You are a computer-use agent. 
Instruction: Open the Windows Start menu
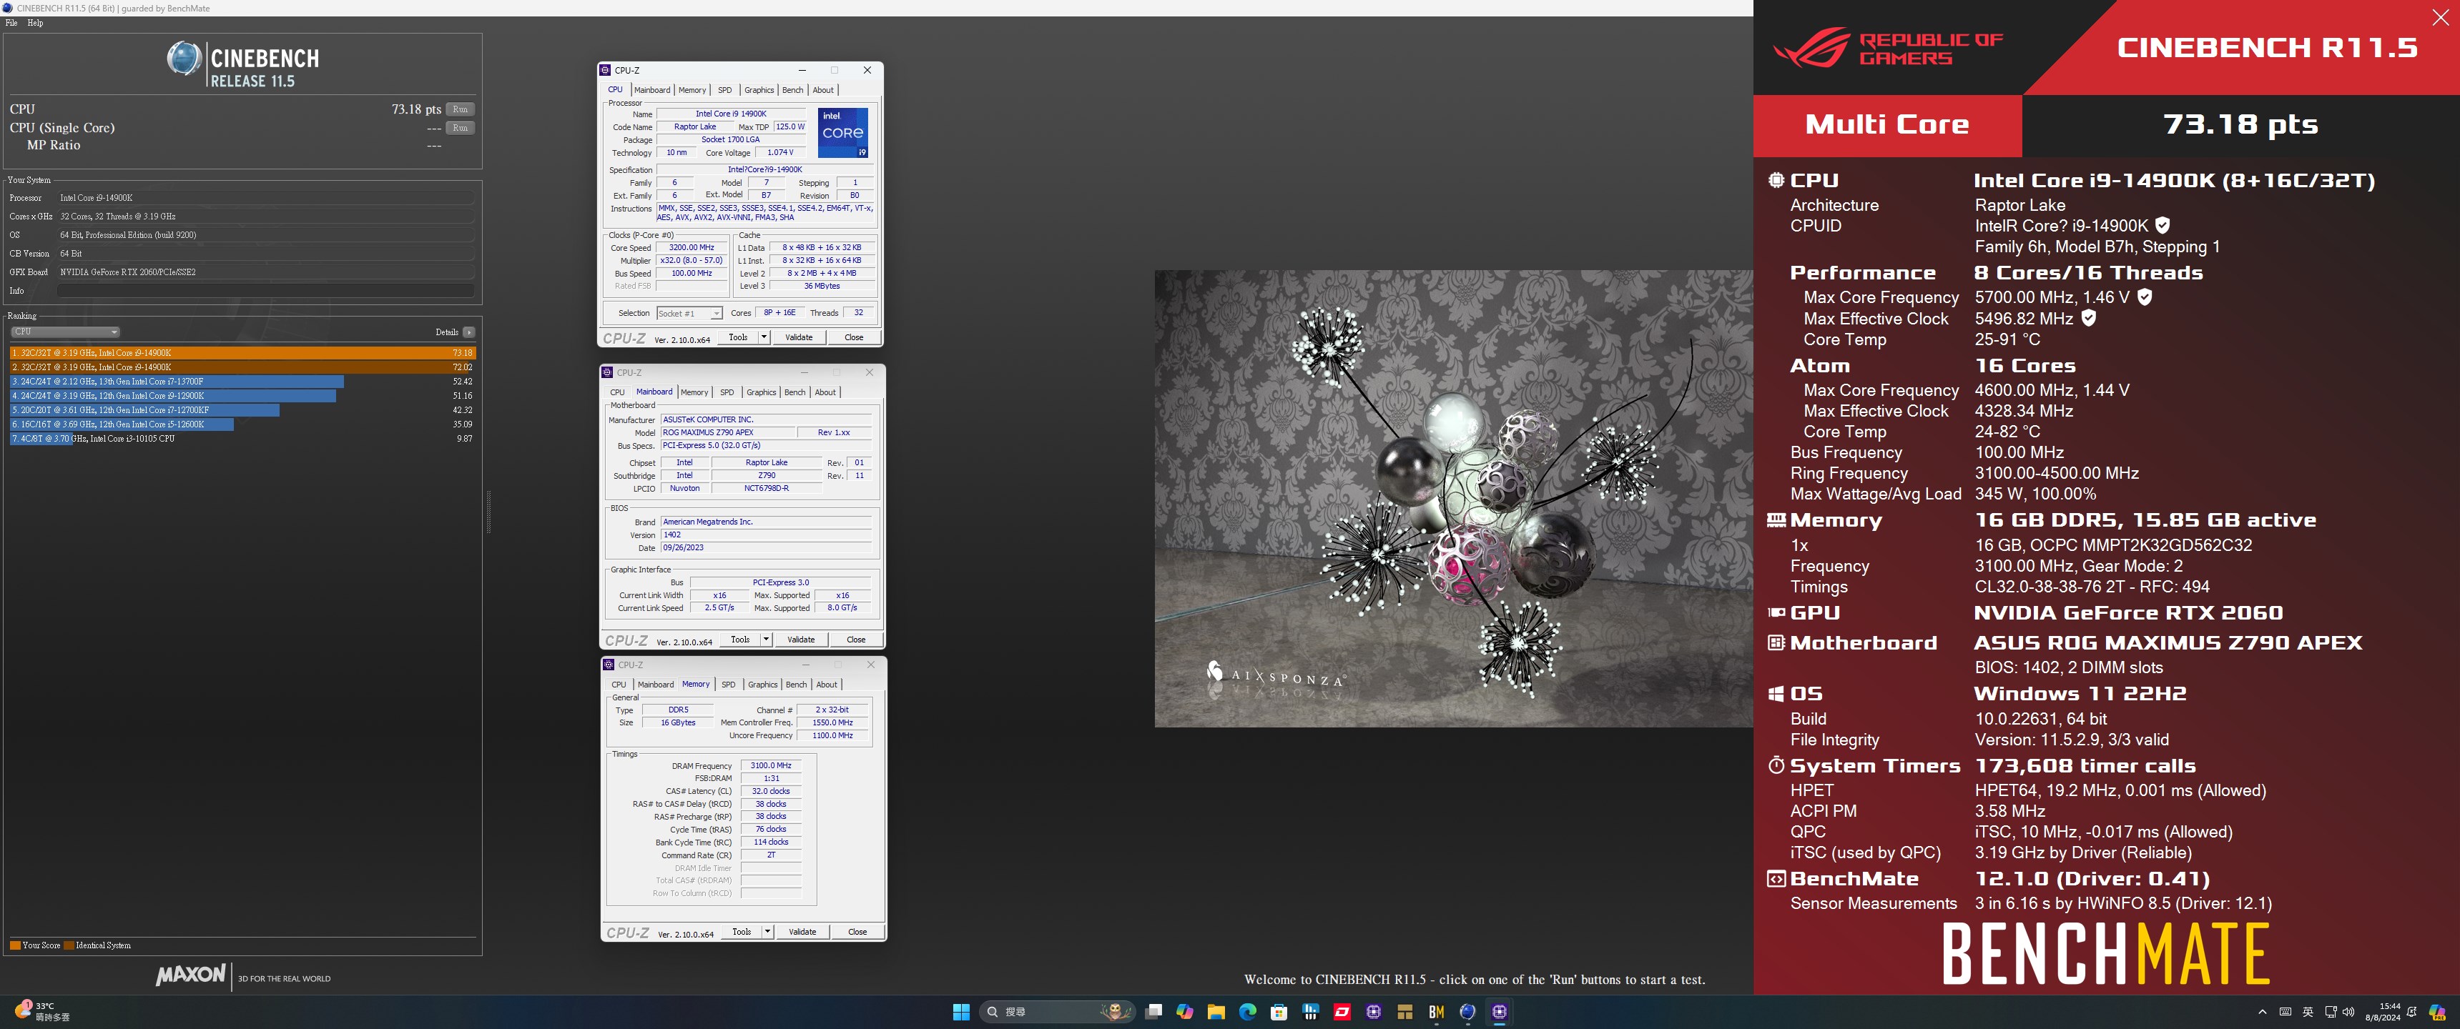pyautogui.click(x=960, y=1012)
